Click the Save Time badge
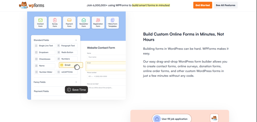The image size is (257, 122). (76, 90)
